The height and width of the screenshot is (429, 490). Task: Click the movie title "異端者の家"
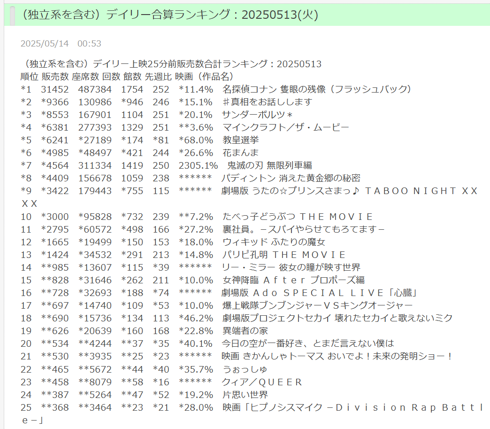[245, 331]
